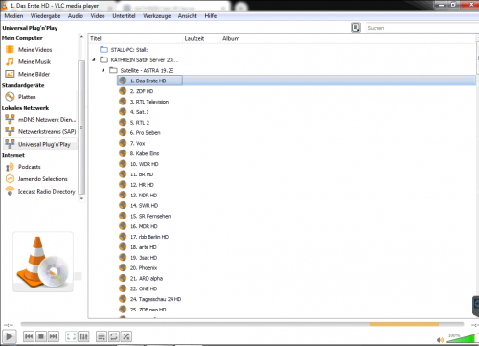The width and height of the screenshot is (479, 346).
Task: Open the Wiedergabe menu
Action: [45, 16]
